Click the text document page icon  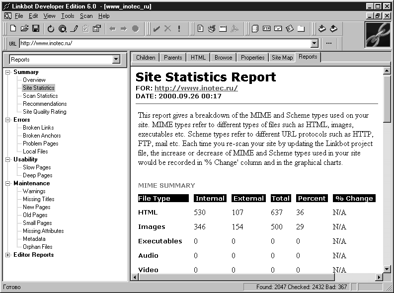(200, 29)
